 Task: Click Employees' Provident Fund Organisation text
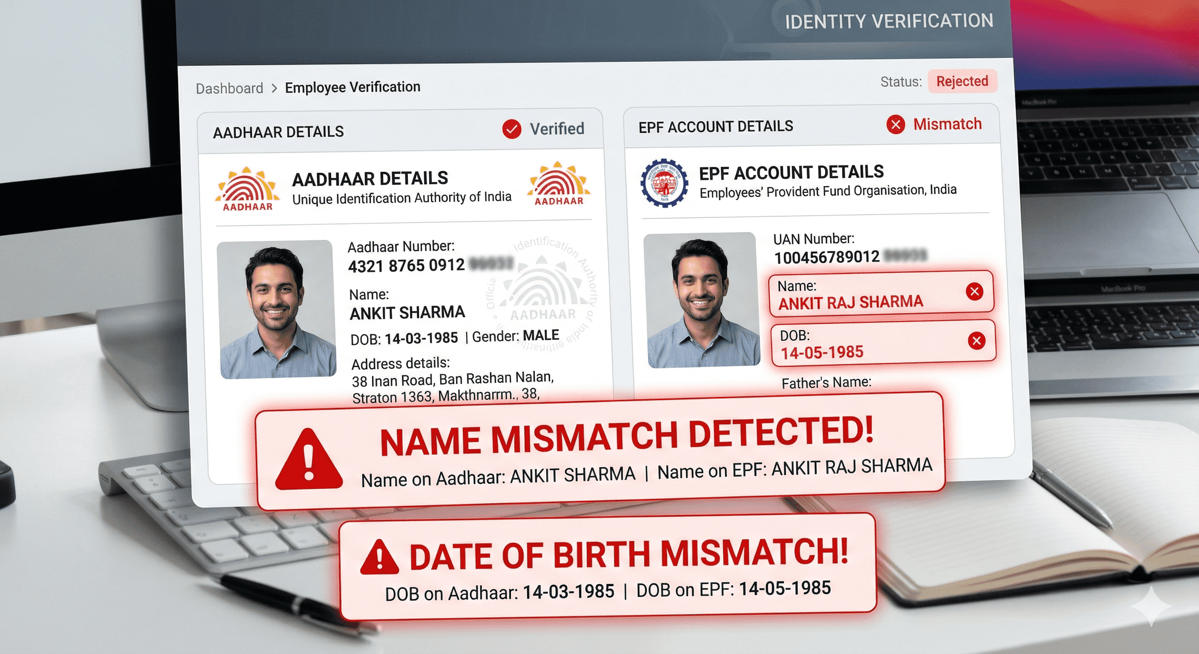pos(828,191)
